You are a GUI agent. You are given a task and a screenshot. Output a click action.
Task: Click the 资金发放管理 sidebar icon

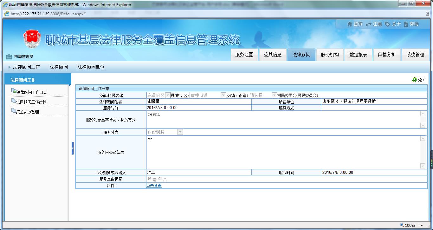pos(13,111)
